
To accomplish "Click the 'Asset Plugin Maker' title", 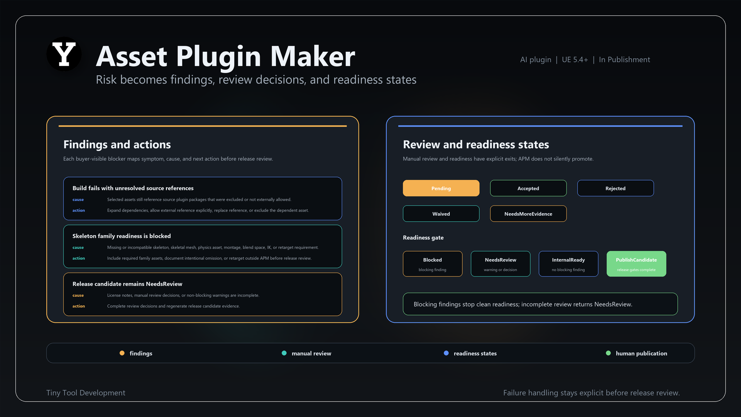I will (225, 56).
